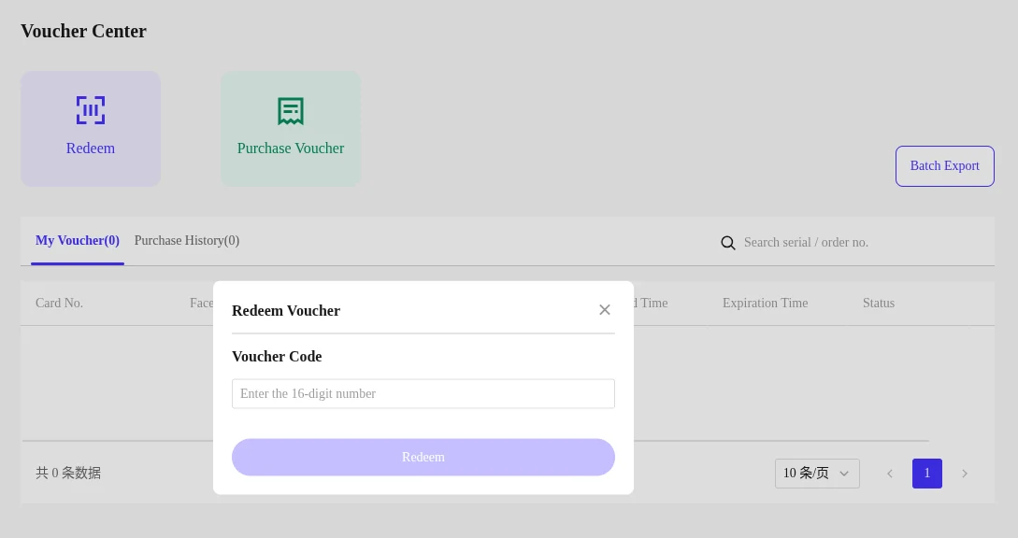Select page 1 in pagination

(927, 474)
